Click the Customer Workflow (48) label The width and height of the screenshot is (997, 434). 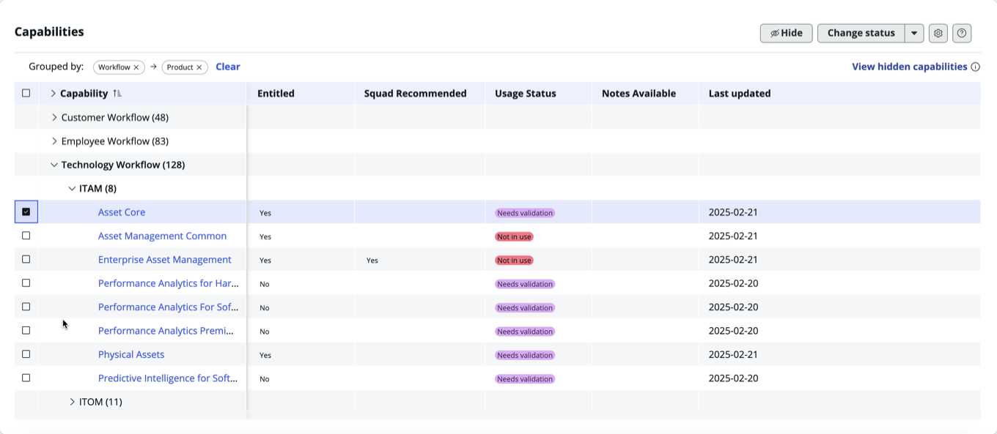(114, 117)
